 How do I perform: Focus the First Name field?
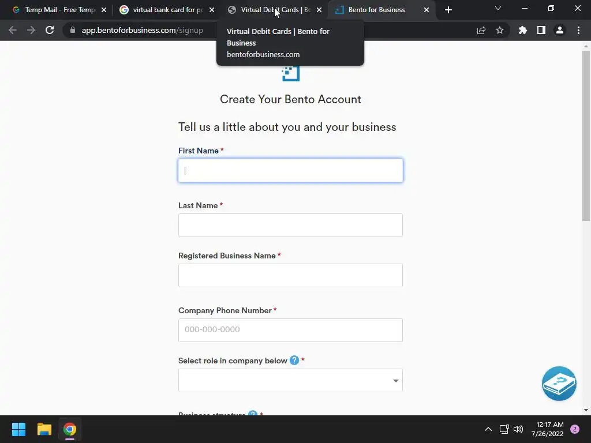click(291, 171)
